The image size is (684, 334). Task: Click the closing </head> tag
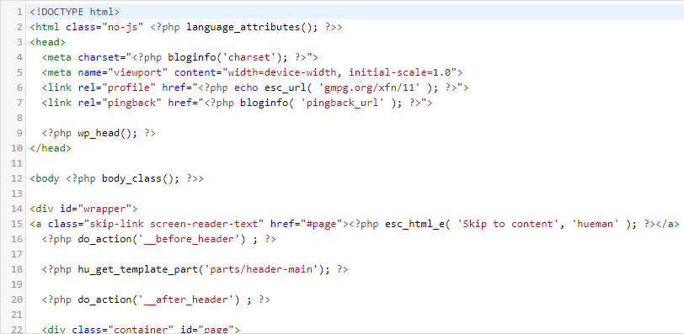(51, 148)
